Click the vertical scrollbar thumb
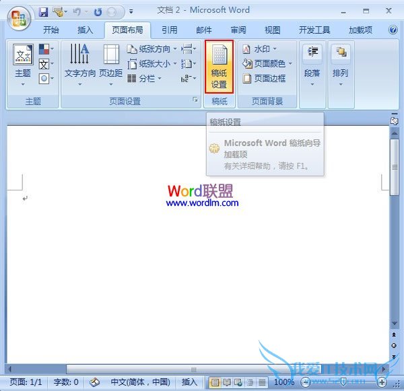Image resolution: width=404 pixels, height=391 pixels. (395, 168)
